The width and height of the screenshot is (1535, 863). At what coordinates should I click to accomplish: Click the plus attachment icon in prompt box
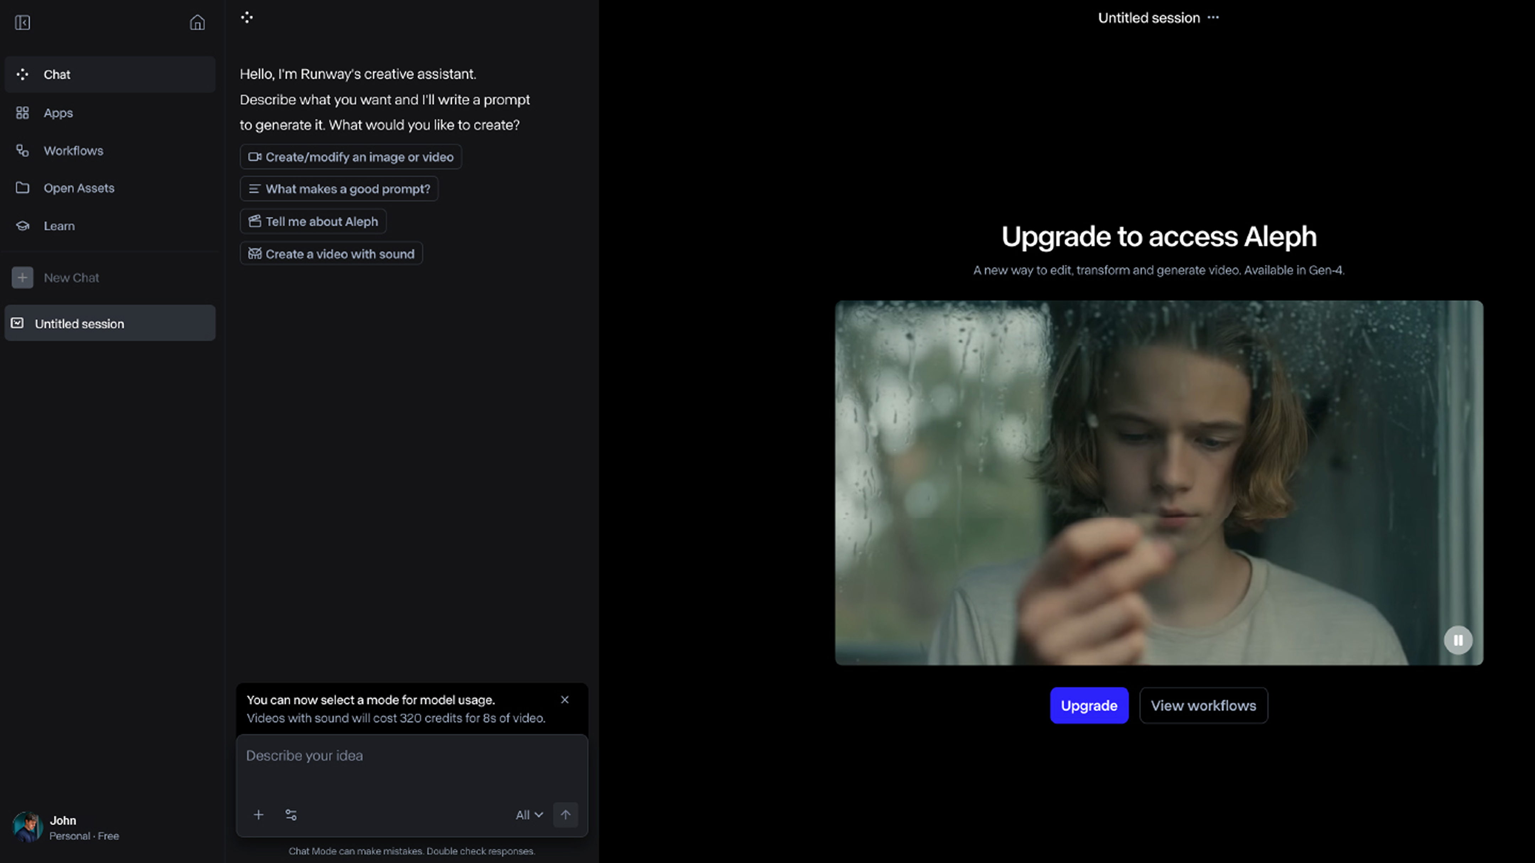[x=259, y=814]
